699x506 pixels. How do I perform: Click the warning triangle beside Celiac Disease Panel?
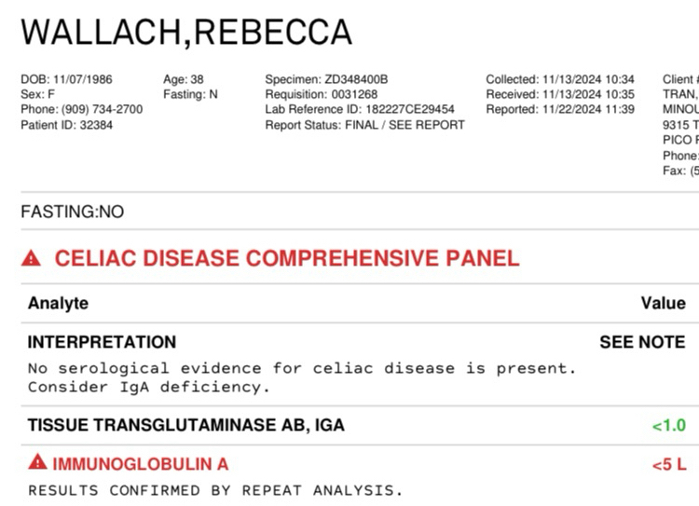tap(31, 258)
